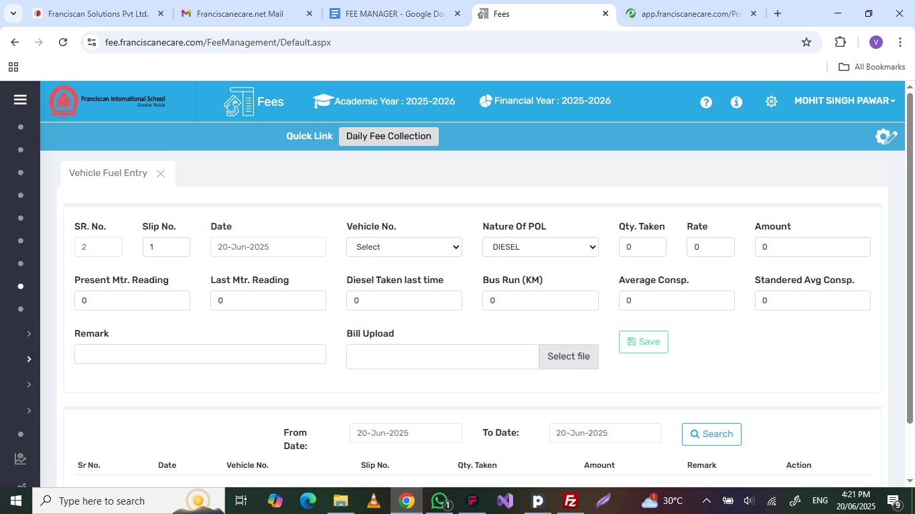Open the info circle icon
This screenshot has height=514, width=915.
(x=736, y=102)
